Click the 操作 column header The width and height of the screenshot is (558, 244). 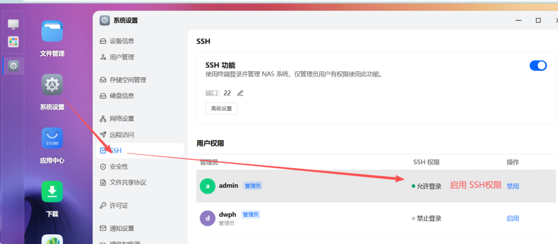512,162
